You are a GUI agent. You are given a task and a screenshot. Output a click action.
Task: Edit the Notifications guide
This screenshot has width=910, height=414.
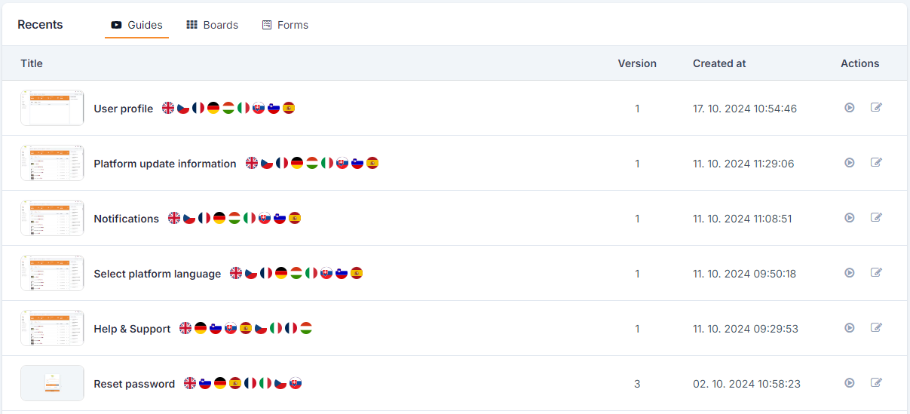(876, 218)
